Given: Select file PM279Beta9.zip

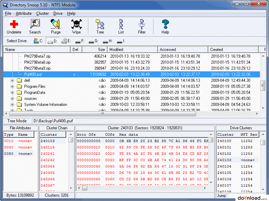Looking at the screenshot, I should pyautogui.click(x=37, y=68).
